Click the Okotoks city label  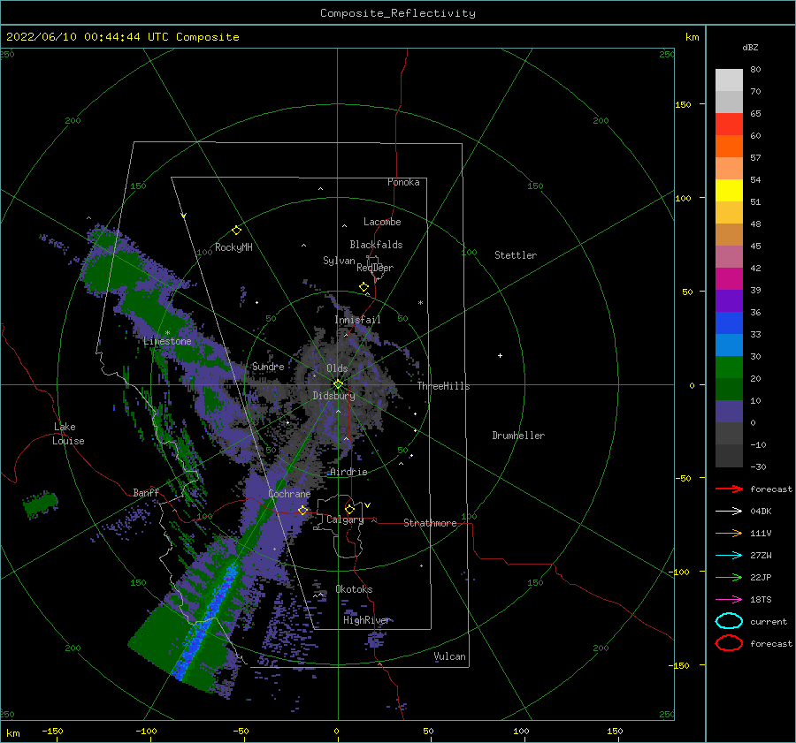click(354, 589)
